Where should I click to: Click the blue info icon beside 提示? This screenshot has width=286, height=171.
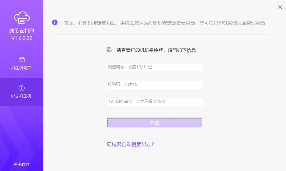(x=55, y=22)
